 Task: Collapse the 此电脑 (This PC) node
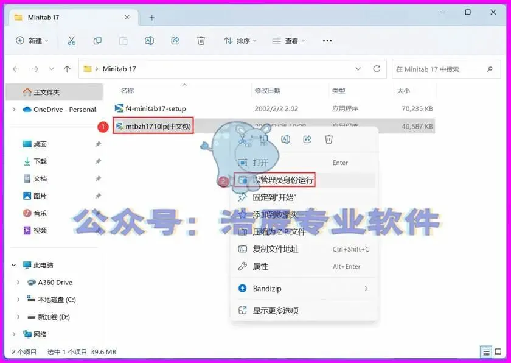13,265
